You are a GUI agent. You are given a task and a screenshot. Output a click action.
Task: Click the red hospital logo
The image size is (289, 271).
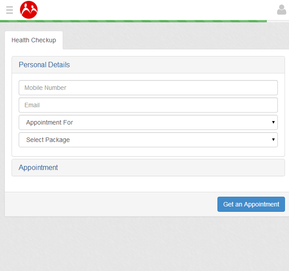pyautogui.click(x=29, y=10)
